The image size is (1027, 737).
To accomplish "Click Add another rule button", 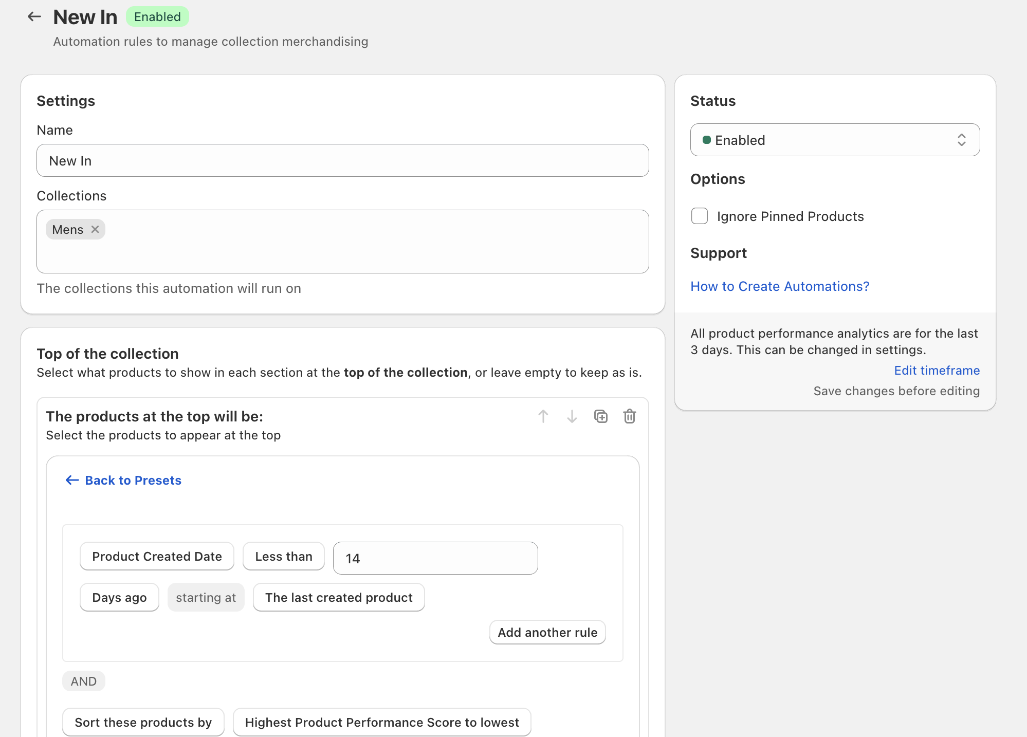I will [547, 632].
